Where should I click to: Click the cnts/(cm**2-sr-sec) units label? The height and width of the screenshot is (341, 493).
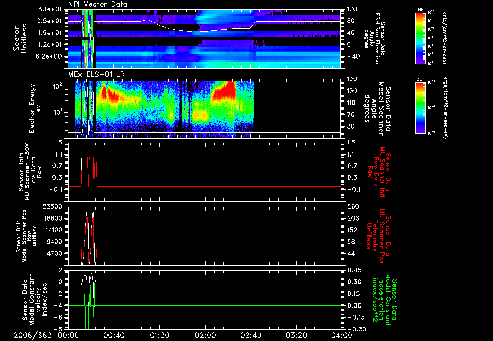tap(444, 38)
